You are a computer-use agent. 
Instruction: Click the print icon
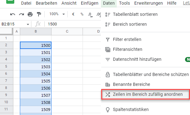pyautogui.click(x=30, y=14)
